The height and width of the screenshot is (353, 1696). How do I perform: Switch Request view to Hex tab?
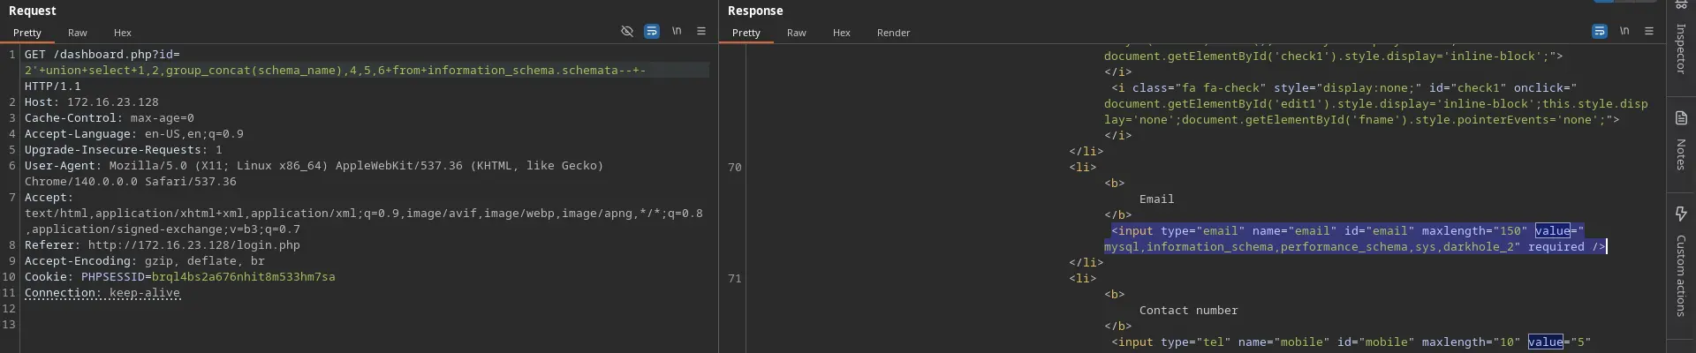pyautogui.click(x=123, y=33)
